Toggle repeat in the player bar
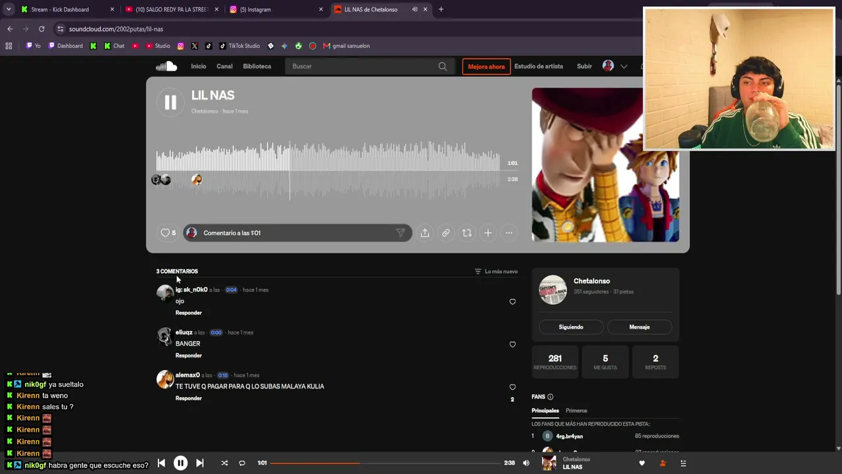This screenshot has width=842, height=474. pyautogui.click(x=242, y=463)
